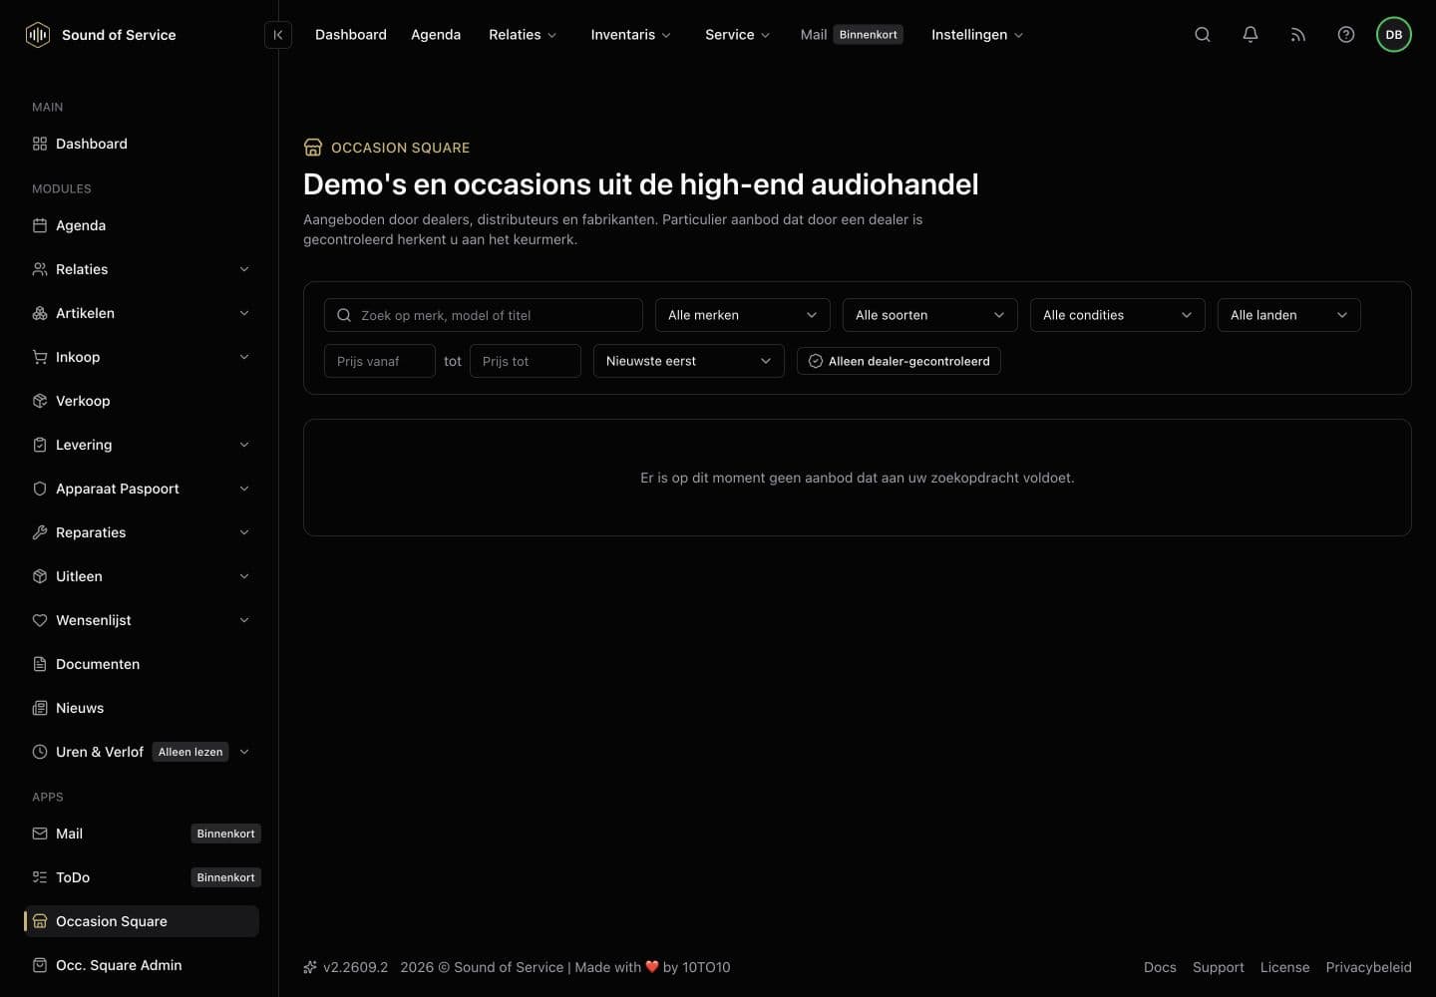Open help question mark icon
Screen dimensions: 1436x997
click(1346, 35)
